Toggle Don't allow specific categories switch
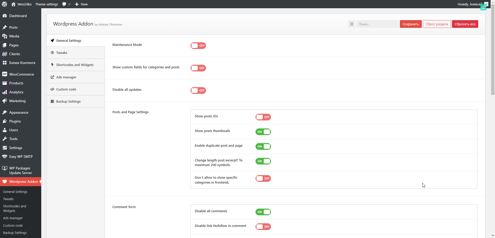 pos(263,178)
